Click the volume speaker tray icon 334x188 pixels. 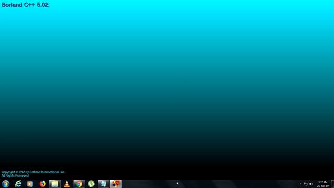point(311,184)
